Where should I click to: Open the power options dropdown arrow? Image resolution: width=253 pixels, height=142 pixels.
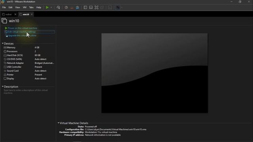point(51,7)
